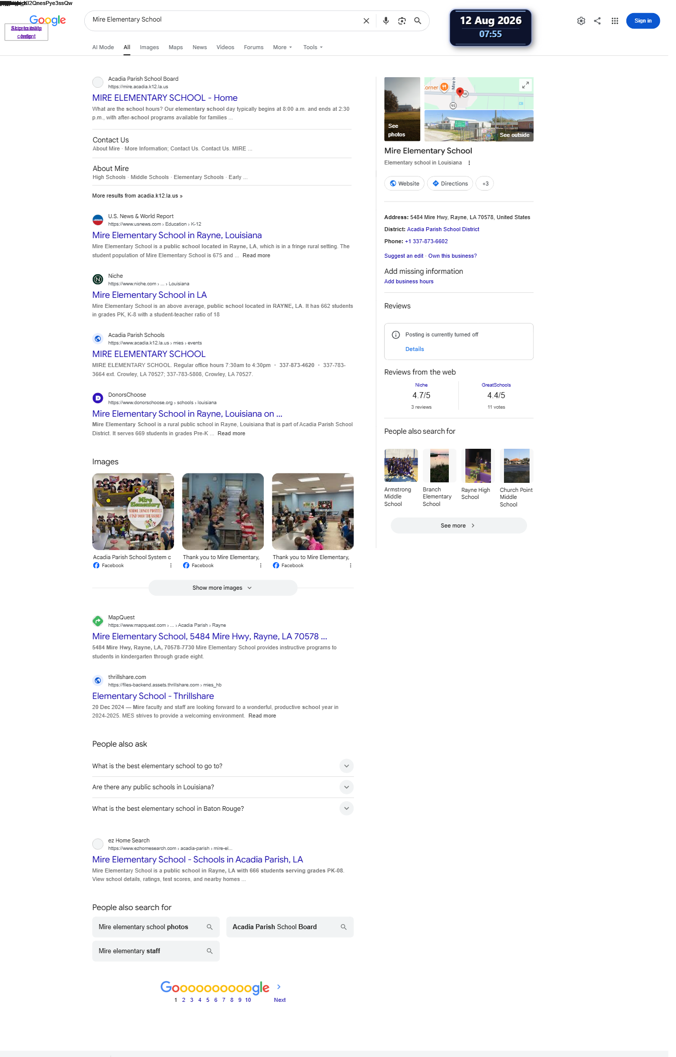676x1057 pixels.
Task: Open the Contact Us sitelink
Action: 111,140
